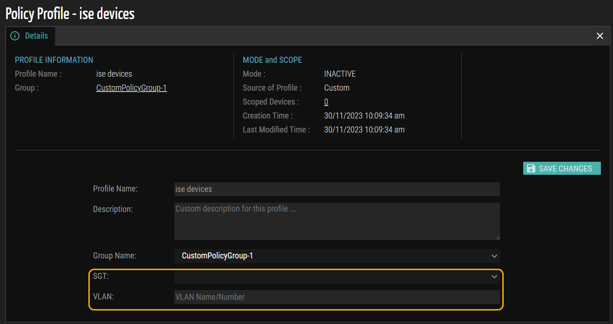
Task: Click the SGT chevron arrow
Action: (x=494, y=277)
